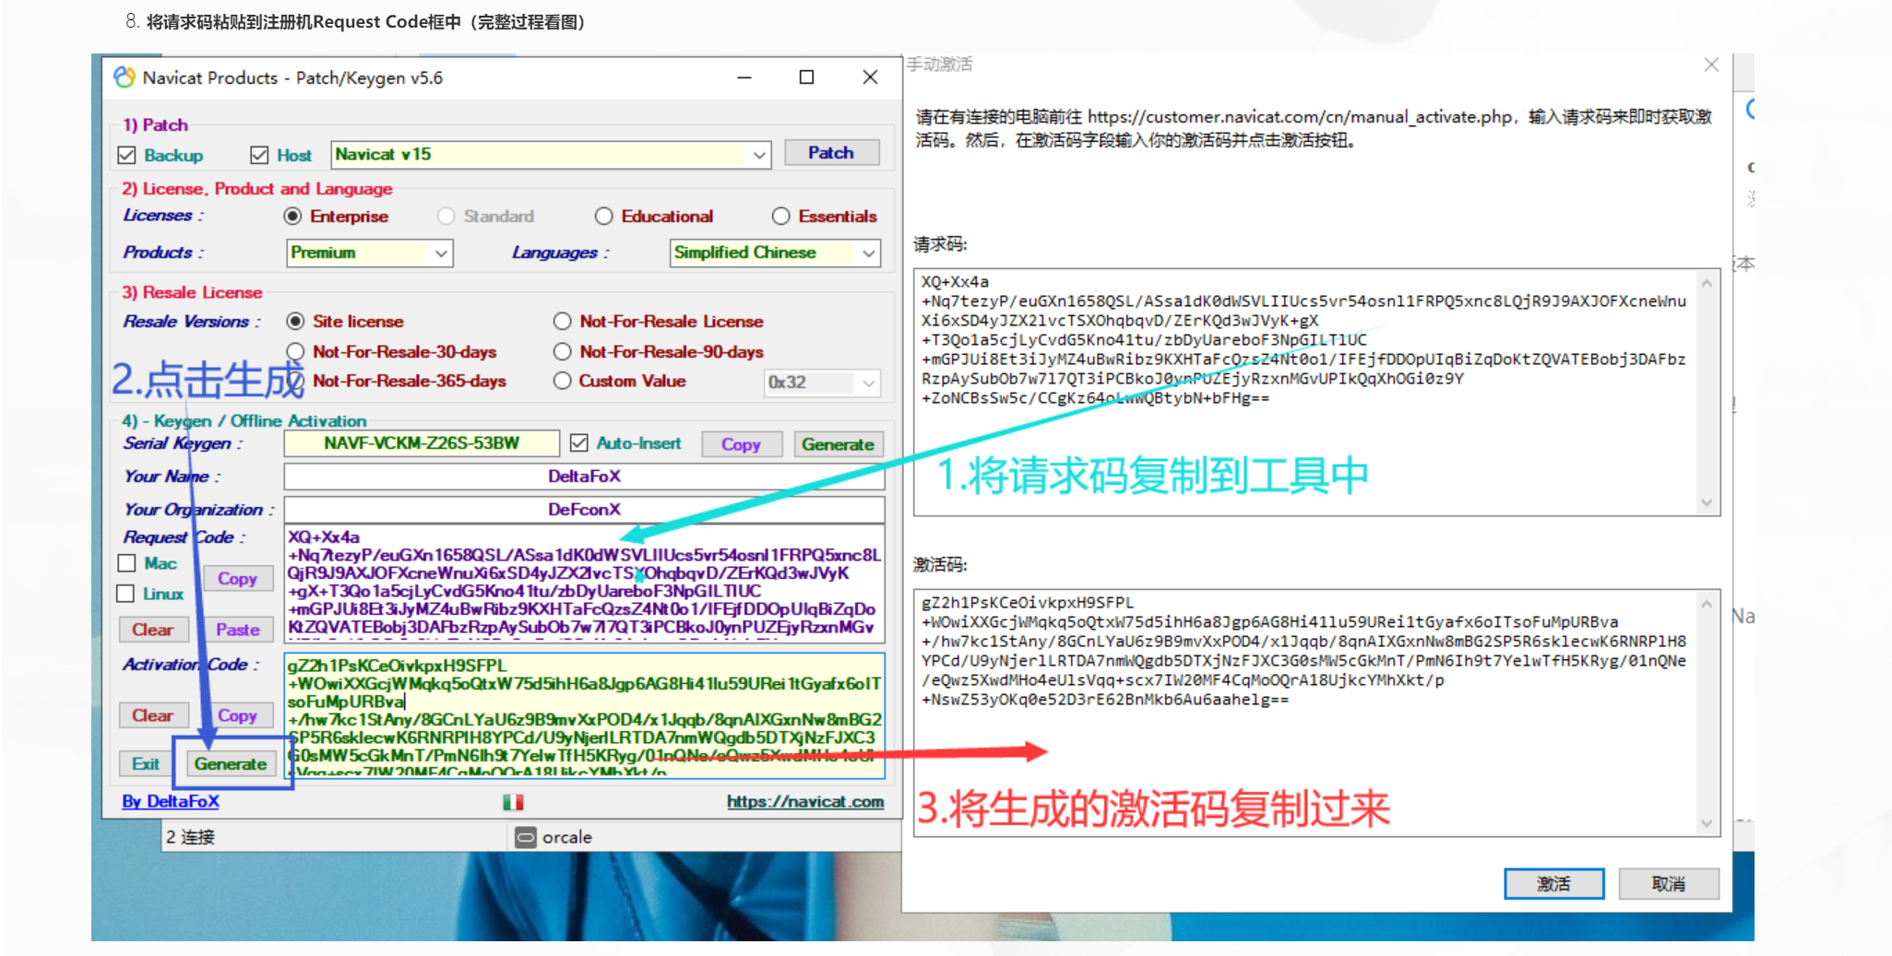Viewport: 1892px width, 956px height.
Task: Toggle the Auto-Insert checkbox
Action: point(578,443)
